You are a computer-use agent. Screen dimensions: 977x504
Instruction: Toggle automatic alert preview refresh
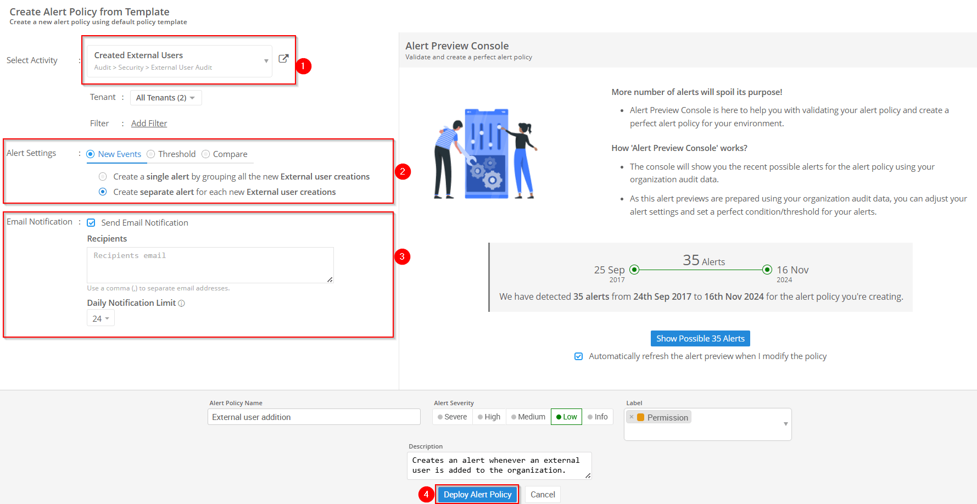click(x=578, y=356)
